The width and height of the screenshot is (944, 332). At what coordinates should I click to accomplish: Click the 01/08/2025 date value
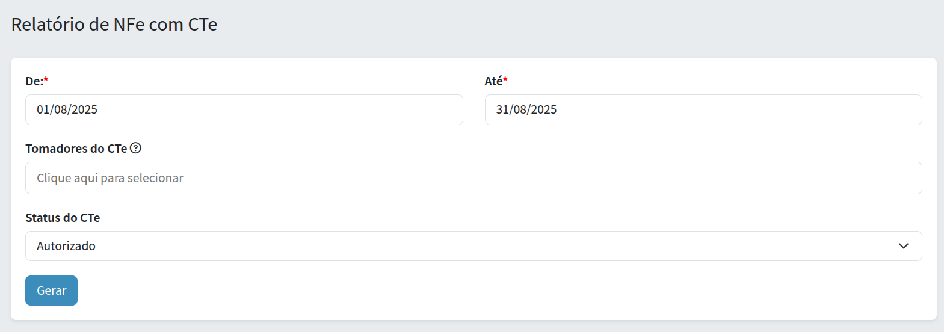click(x=67, y=110)
